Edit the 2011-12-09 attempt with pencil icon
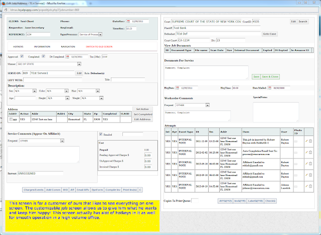321x235 pixels. (306, 141)
